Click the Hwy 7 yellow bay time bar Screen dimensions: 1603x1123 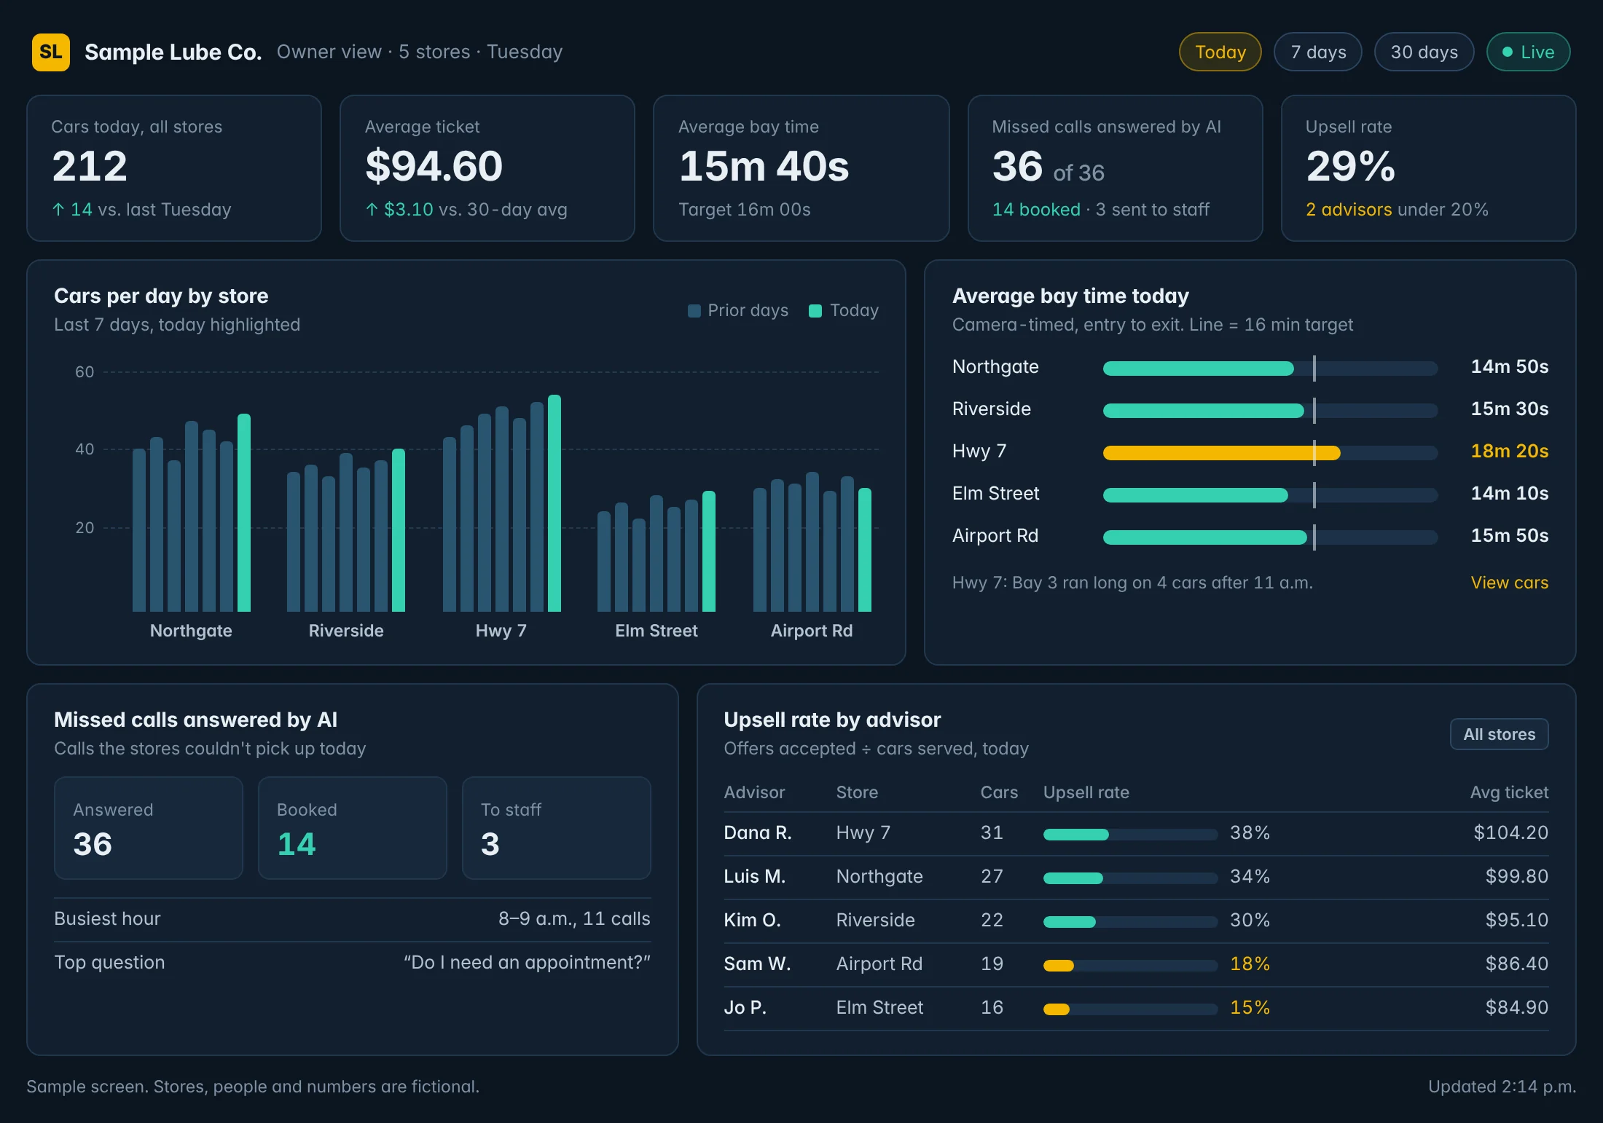[1221, 453]
